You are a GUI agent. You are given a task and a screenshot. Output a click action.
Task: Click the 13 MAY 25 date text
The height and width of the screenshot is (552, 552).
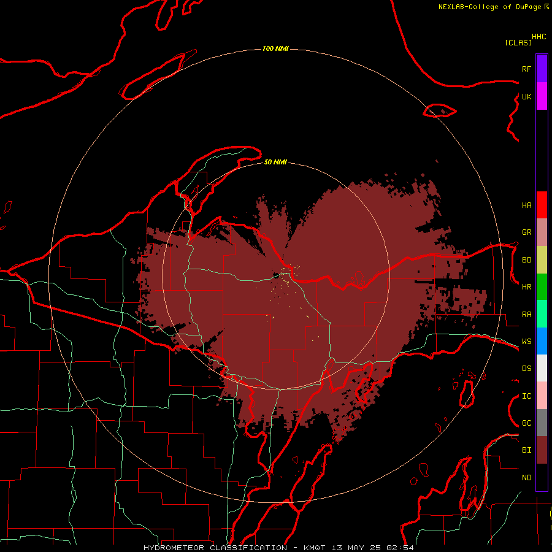(358, 548)
